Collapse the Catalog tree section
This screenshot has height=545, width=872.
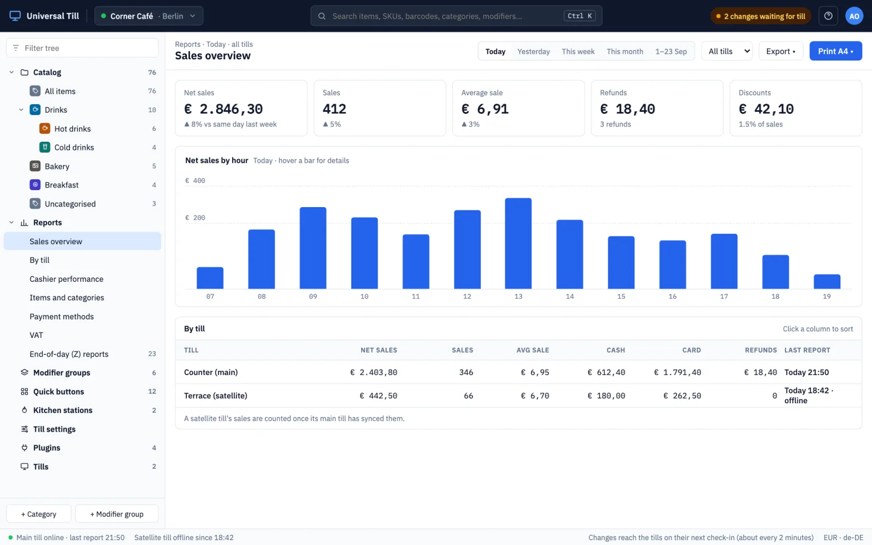pos(11,72)
